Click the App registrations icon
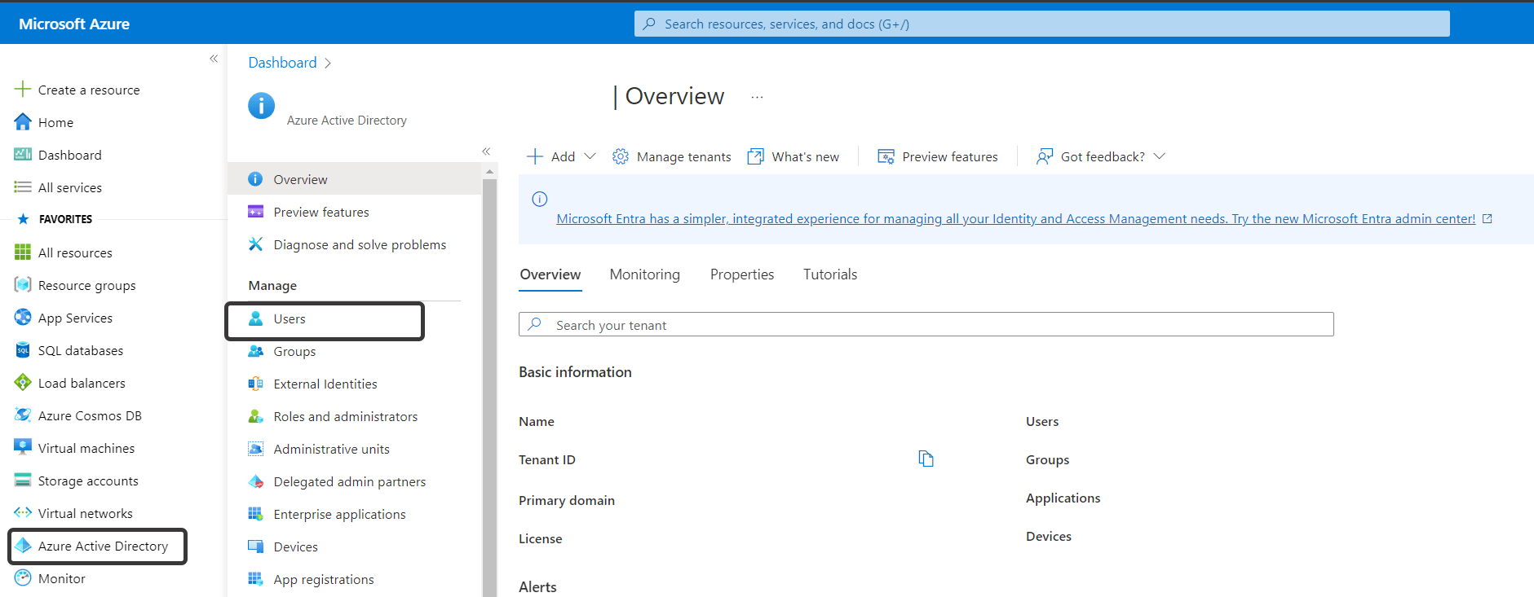 [255, 579]
